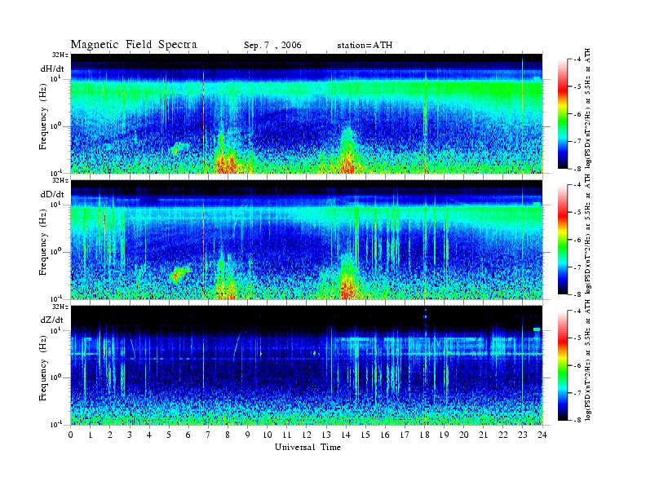The image size is (646, 499).
Task: Click the "14" hour tick on time axis
Action: [346, 435]
